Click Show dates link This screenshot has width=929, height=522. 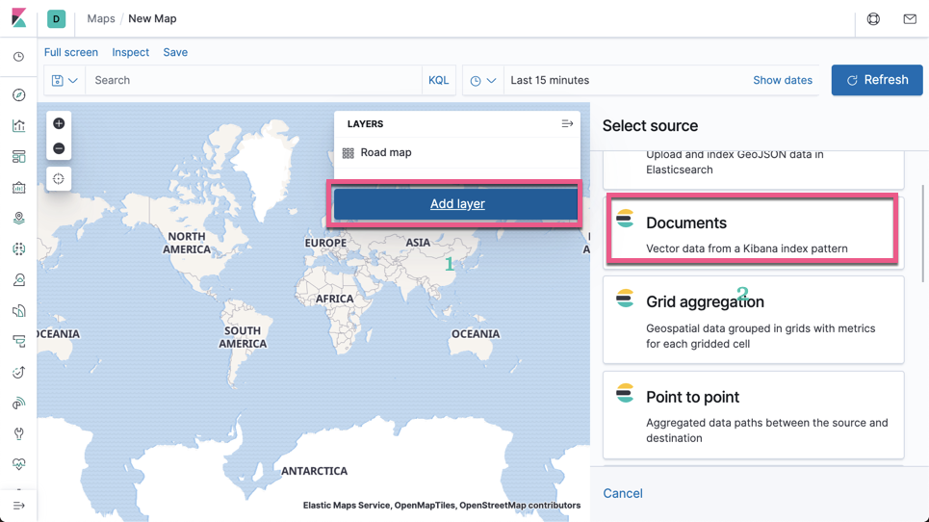coord(783,80)
